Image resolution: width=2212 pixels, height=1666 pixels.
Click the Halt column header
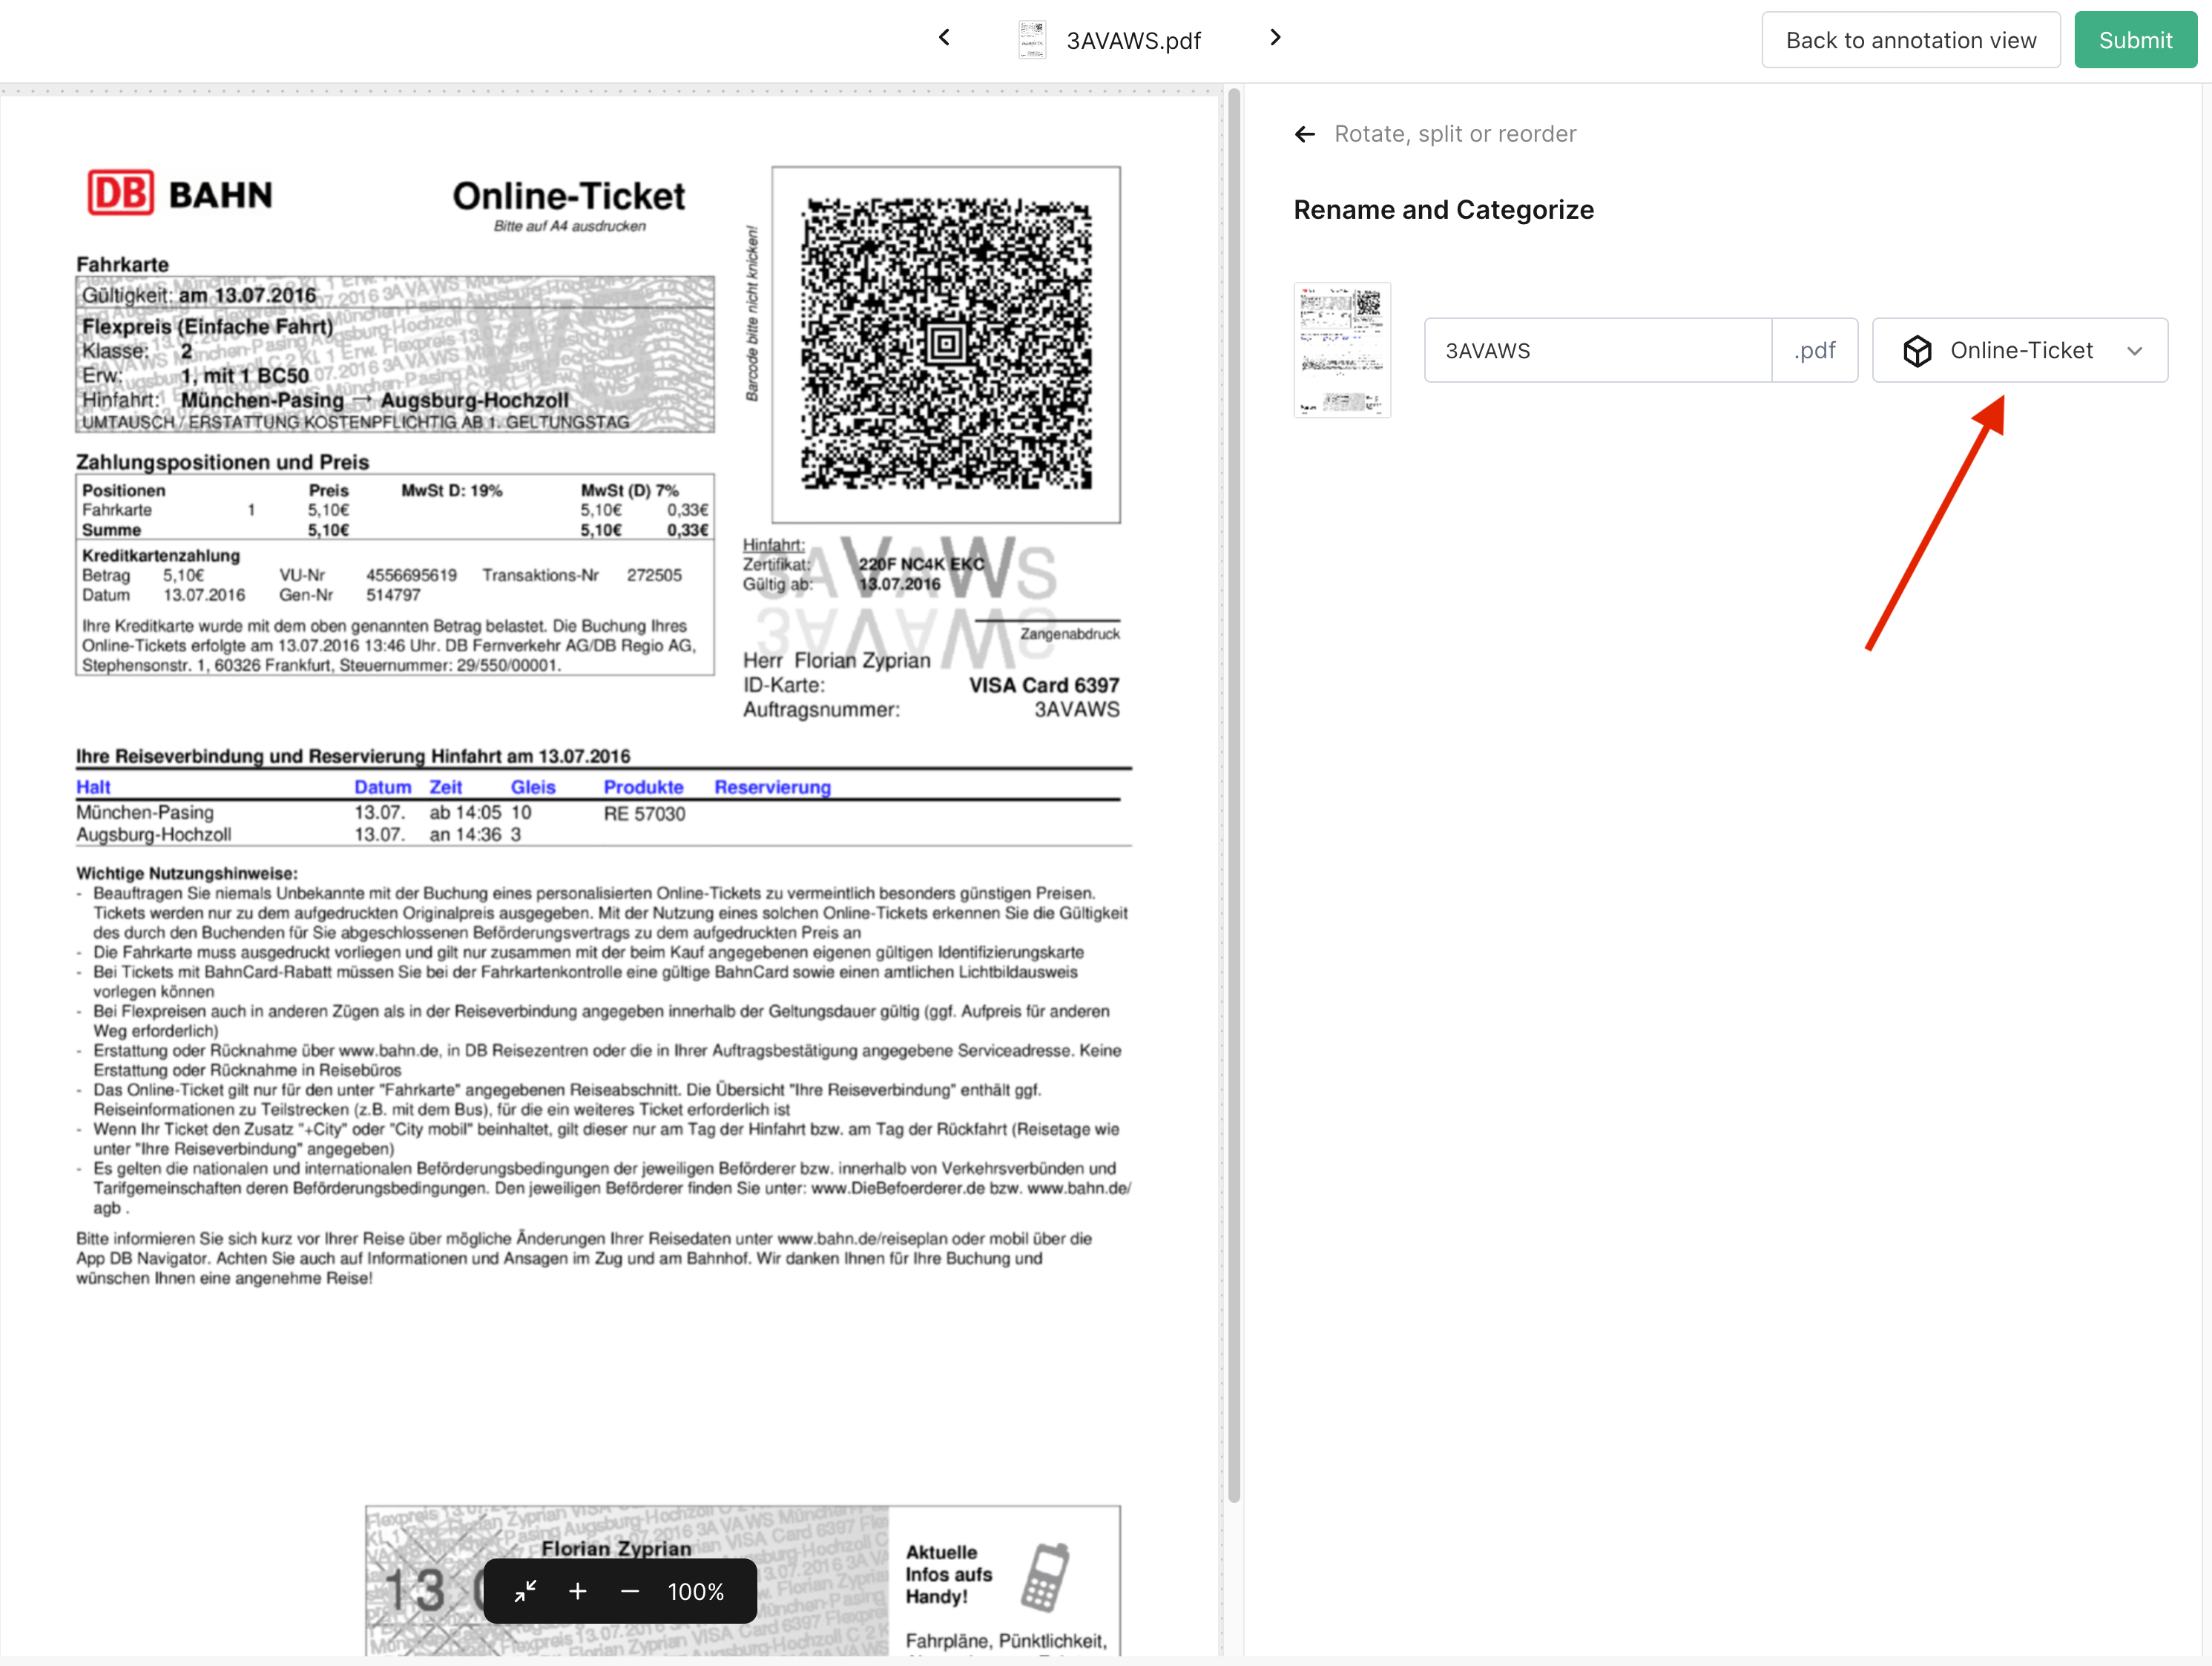[93, 787]
